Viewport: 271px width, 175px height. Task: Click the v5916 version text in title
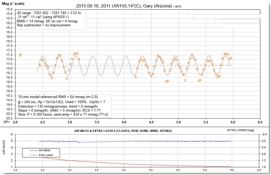(177, 6)
